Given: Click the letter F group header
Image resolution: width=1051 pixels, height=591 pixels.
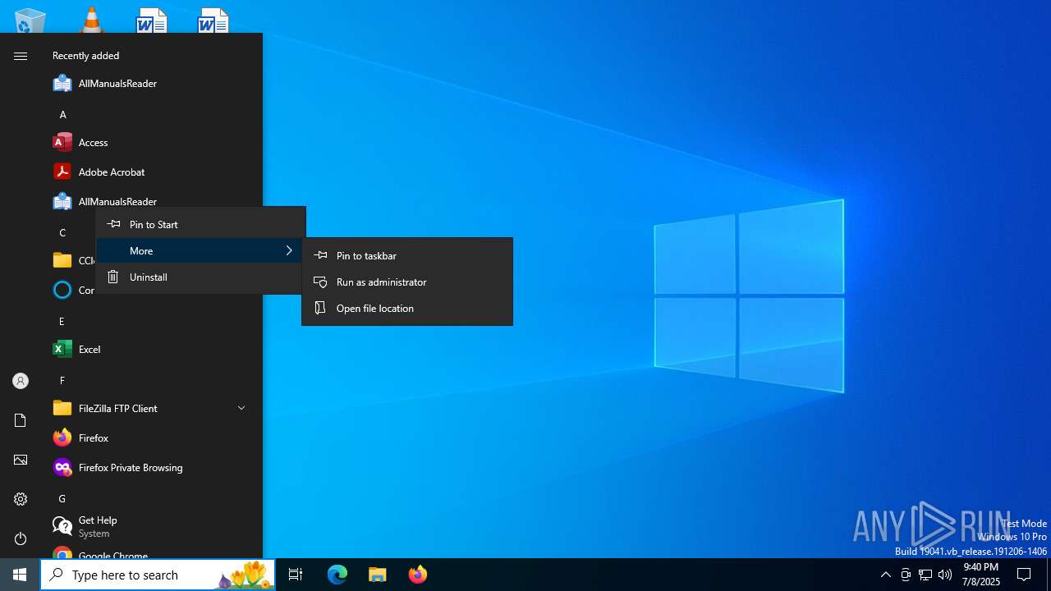Looking at the screenshot, I should (62, 381).
